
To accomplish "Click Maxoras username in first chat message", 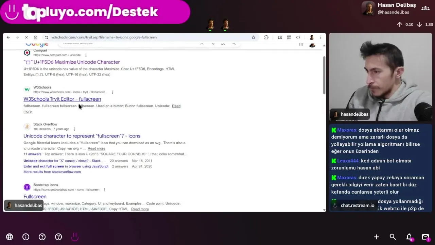I will [x=347, y=130].
